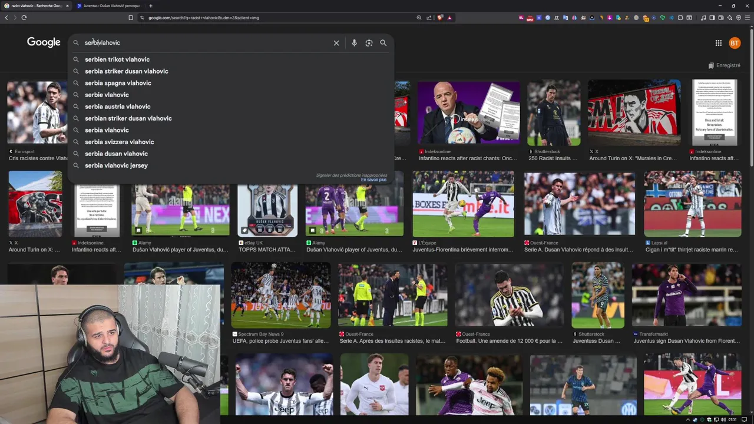Open the extensions puzzle piece menu

click(680, 18)
